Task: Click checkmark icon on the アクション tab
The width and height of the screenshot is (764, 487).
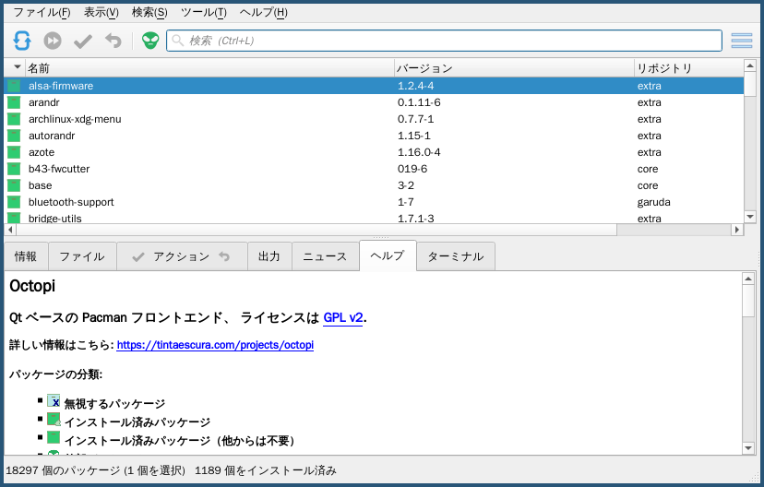Action: [x=138, y=256]
